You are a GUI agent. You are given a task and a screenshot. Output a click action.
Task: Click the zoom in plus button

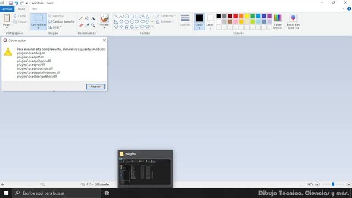point(349,184)
